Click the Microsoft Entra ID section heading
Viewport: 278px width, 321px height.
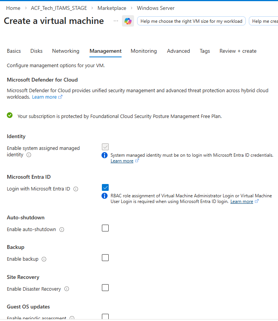[x=29, y=177]
